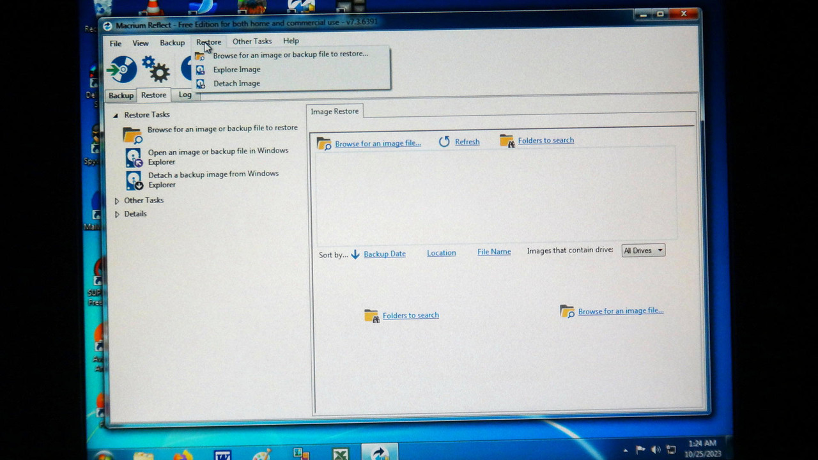This screenshot has height=460, width=818.
Task: Click the icon for Open an image in Windows Explorer
Action: click(134, 157)
